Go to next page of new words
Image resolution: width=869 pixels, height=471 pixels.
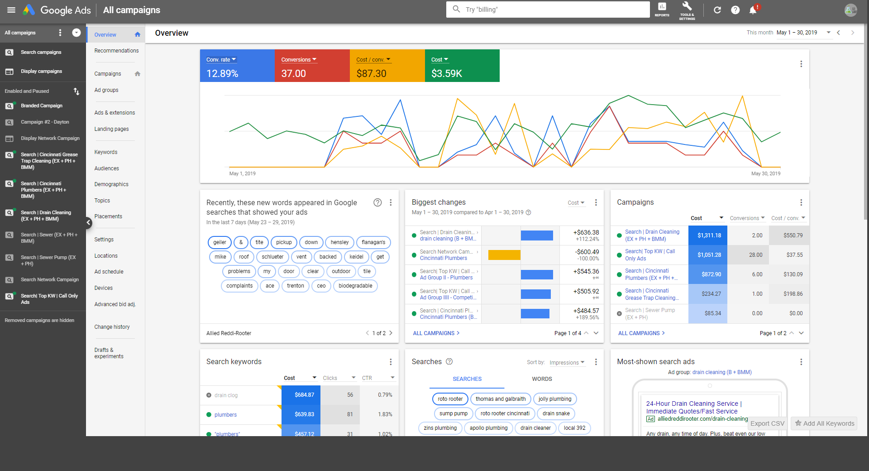coord(391,333)
